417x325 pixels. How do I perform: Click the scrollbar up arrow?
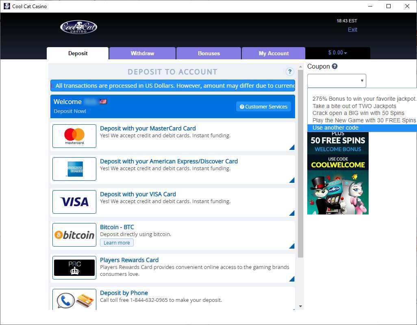pyautogui.click(x=300, y=67)
